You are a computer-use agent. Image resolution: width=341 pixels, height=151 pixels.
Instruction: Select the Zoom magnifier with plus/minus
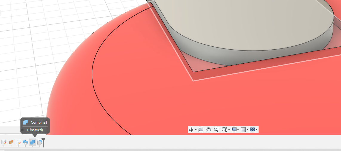point(216,130)
